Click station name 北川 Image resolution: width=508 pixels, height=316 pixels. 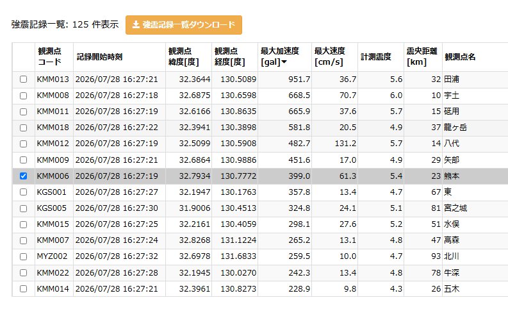(x=451, y=256)
